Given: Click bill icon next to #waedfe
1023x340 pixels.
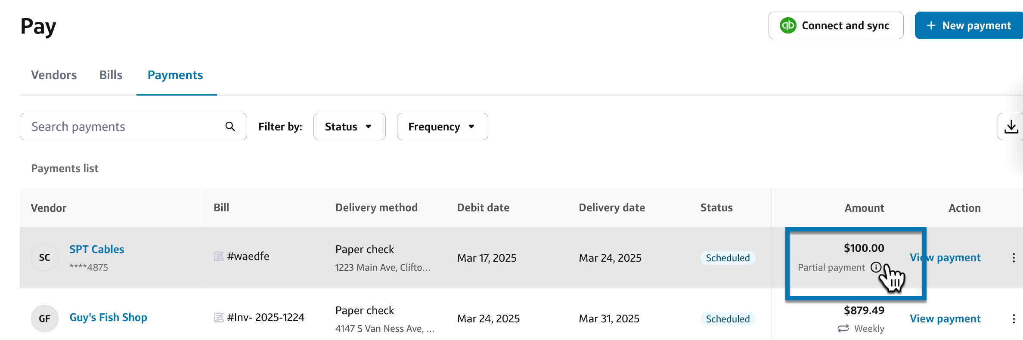Looking at the screenshot, I should [219, 257].
